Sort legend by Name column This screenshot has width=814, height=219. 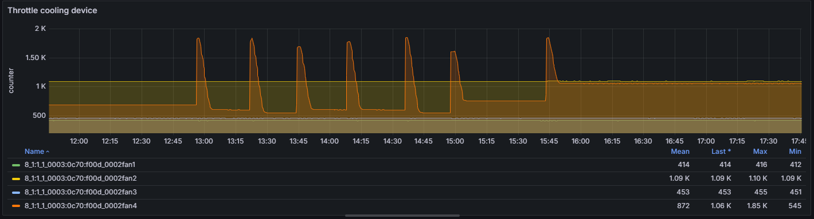click(34, 152)
